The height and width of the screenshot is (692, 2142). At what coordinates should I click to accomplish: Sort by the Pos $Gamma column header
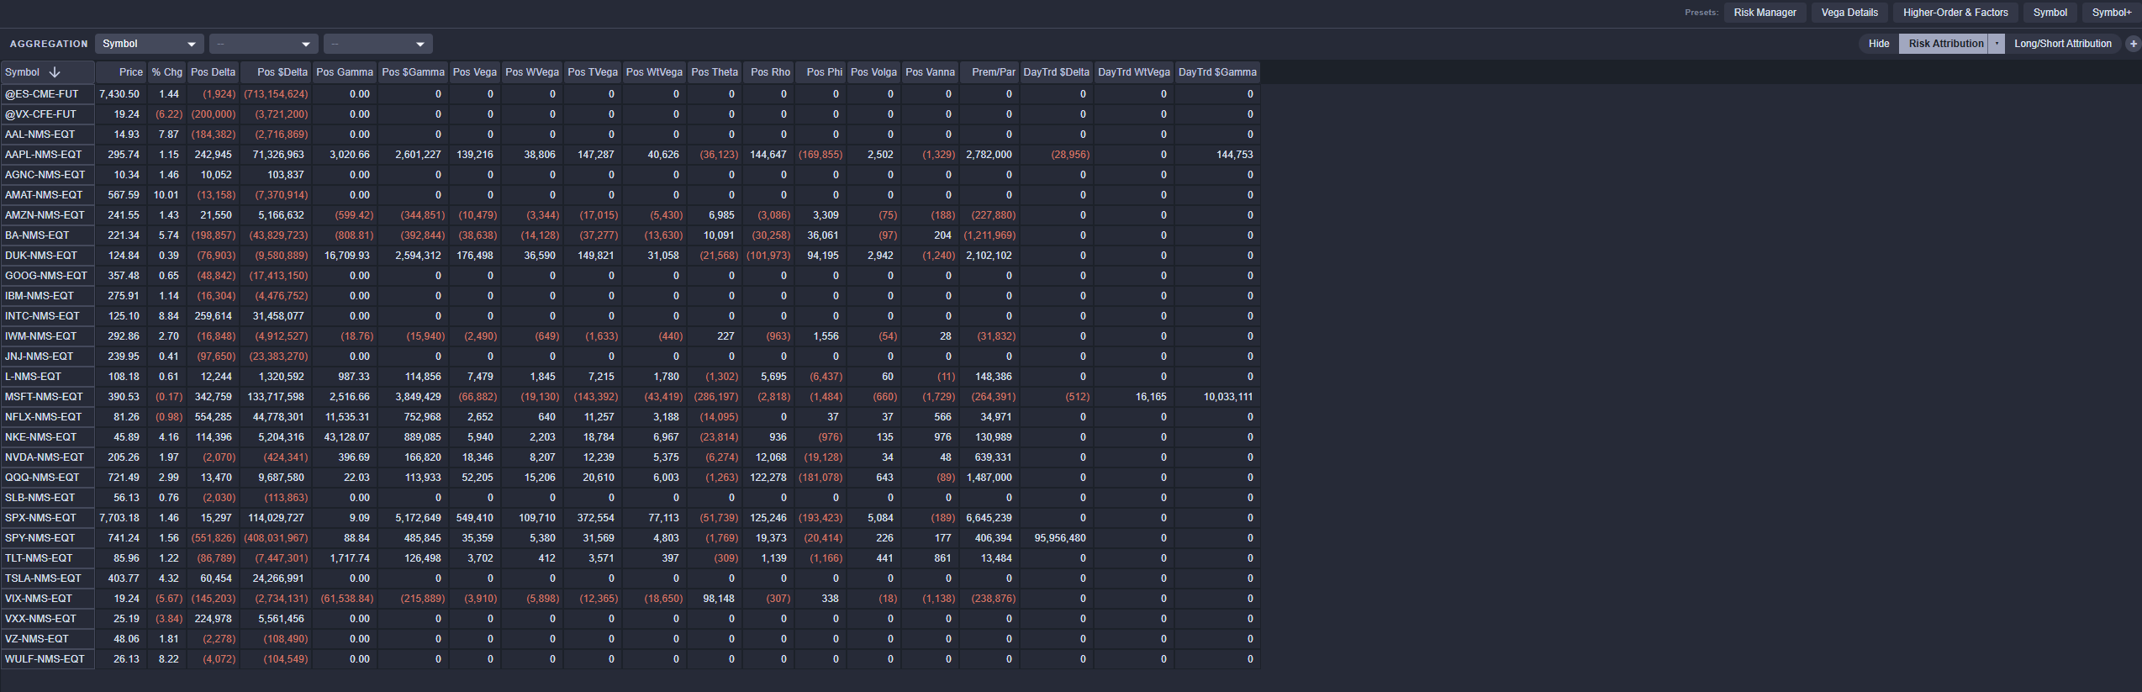[413, 72]
